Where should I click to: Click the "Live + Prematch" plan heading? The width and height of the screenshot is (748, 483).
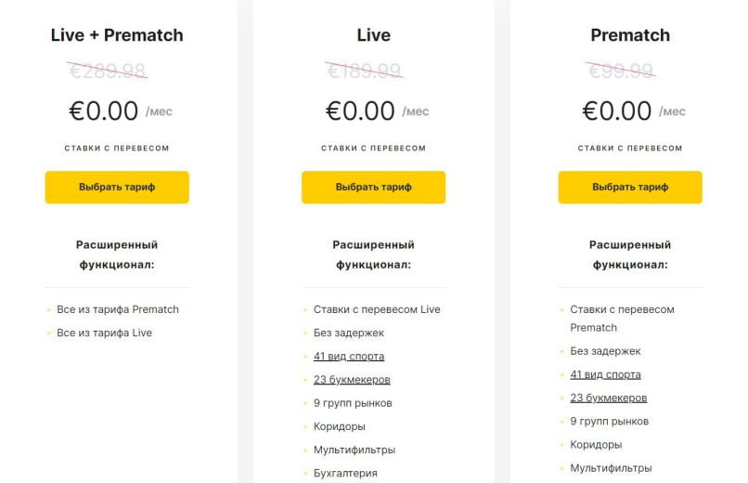tap(117, 35)
